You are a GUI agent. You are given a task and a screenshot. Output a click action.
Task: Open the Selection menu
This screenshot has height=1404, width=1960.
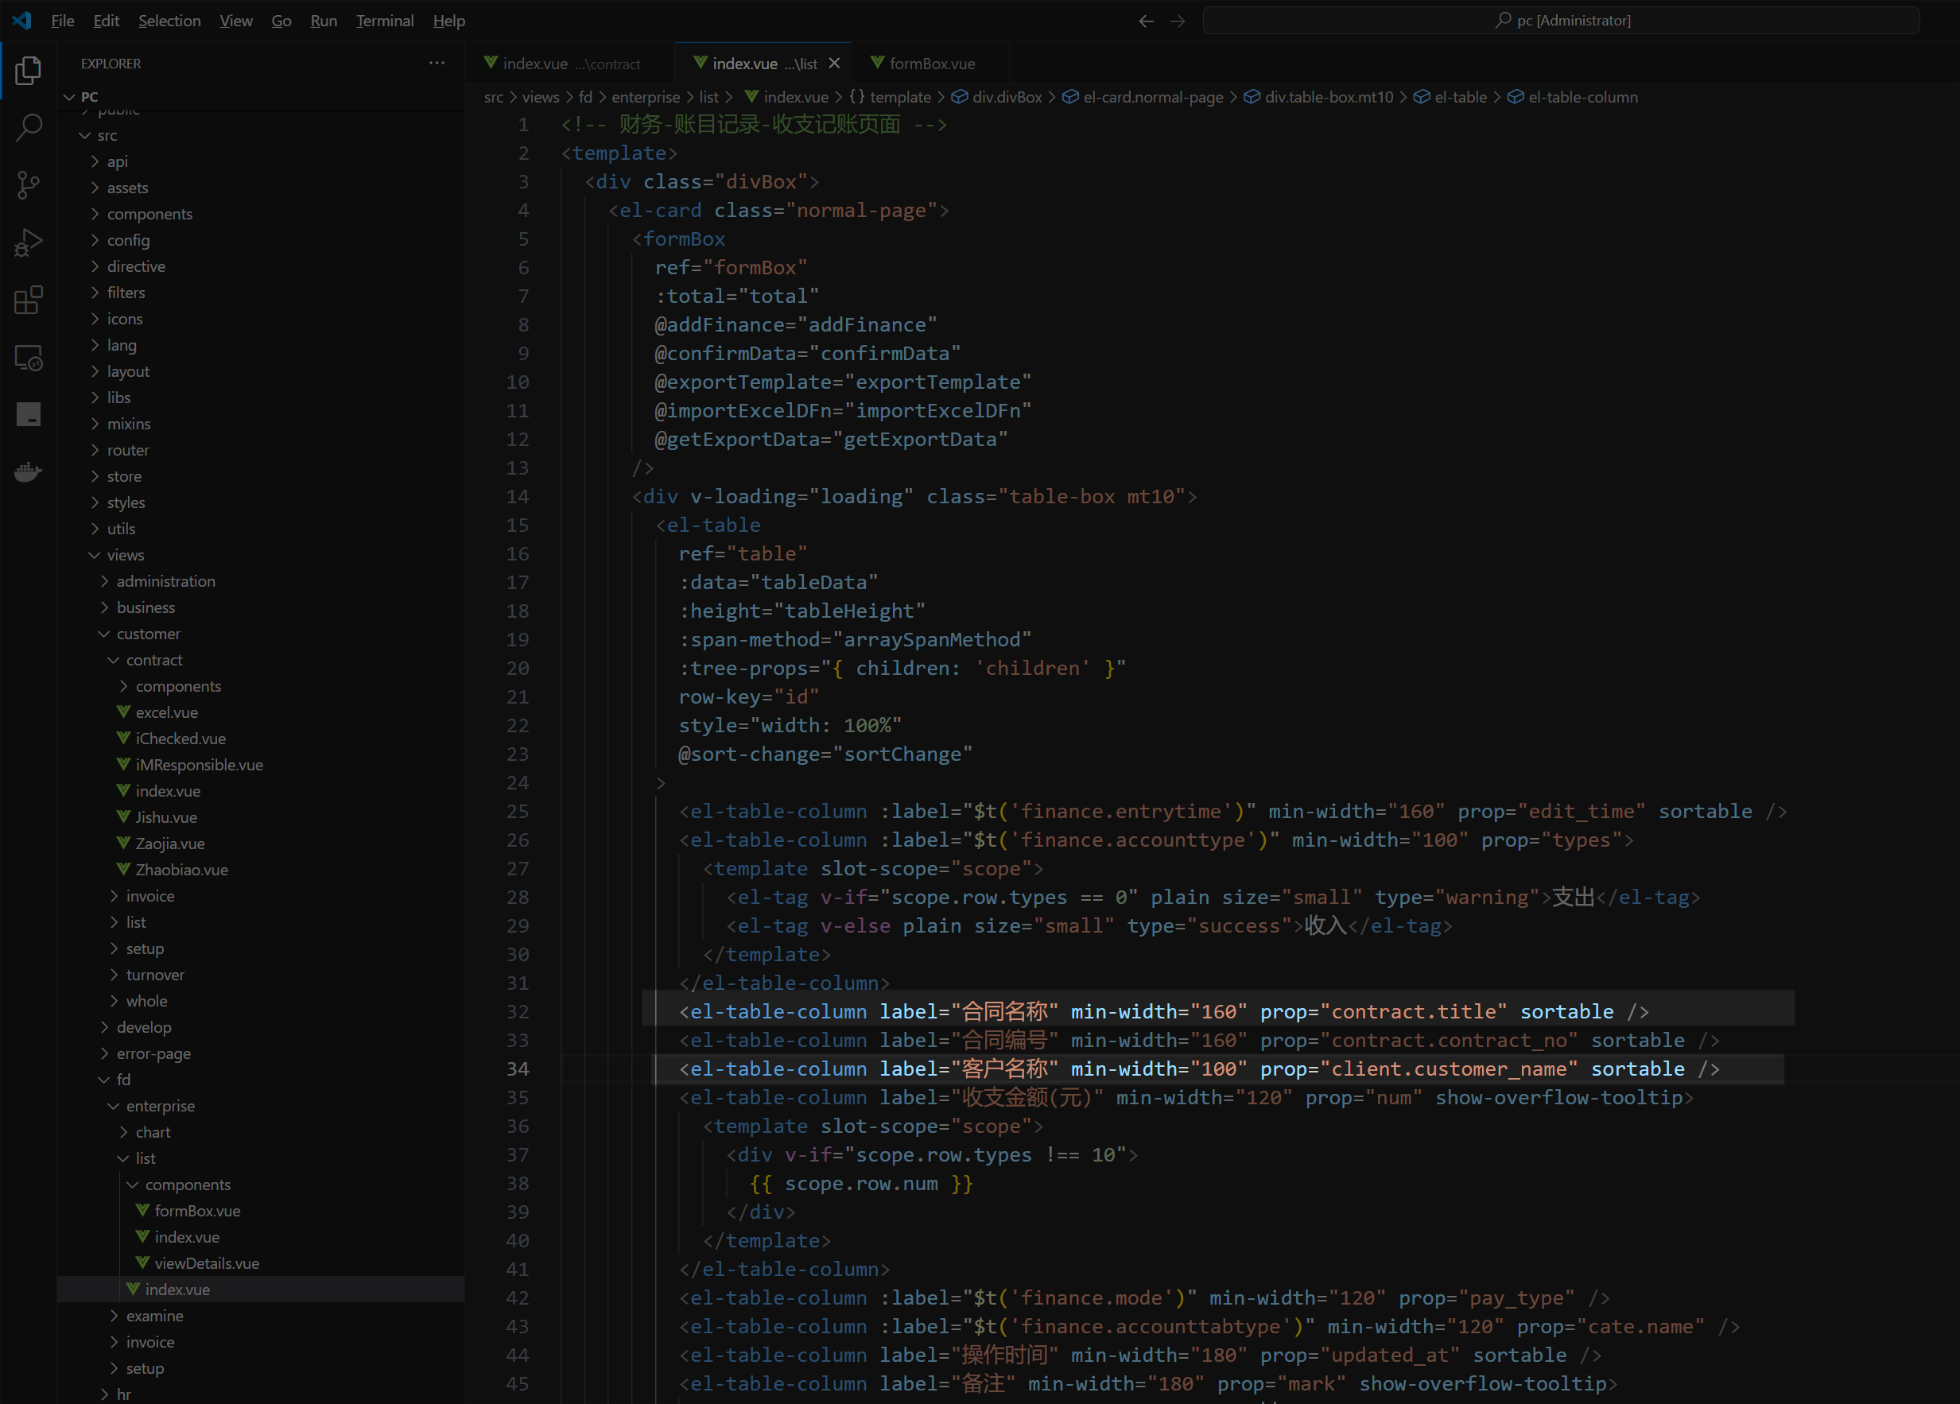(x=169, y=21)
